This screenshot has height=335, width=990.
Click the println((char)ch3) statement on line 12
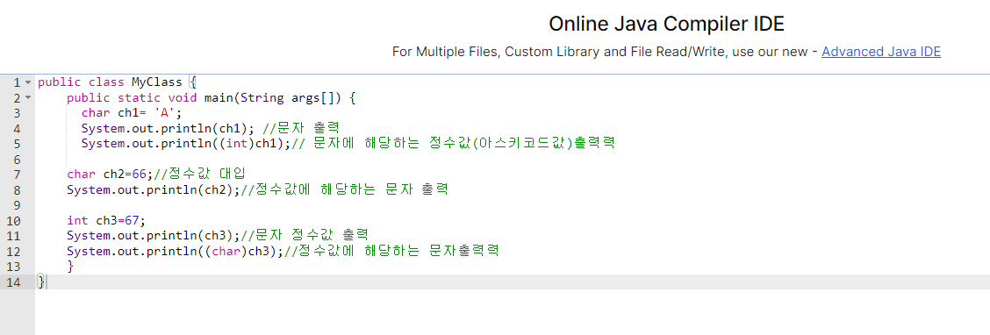175,251
